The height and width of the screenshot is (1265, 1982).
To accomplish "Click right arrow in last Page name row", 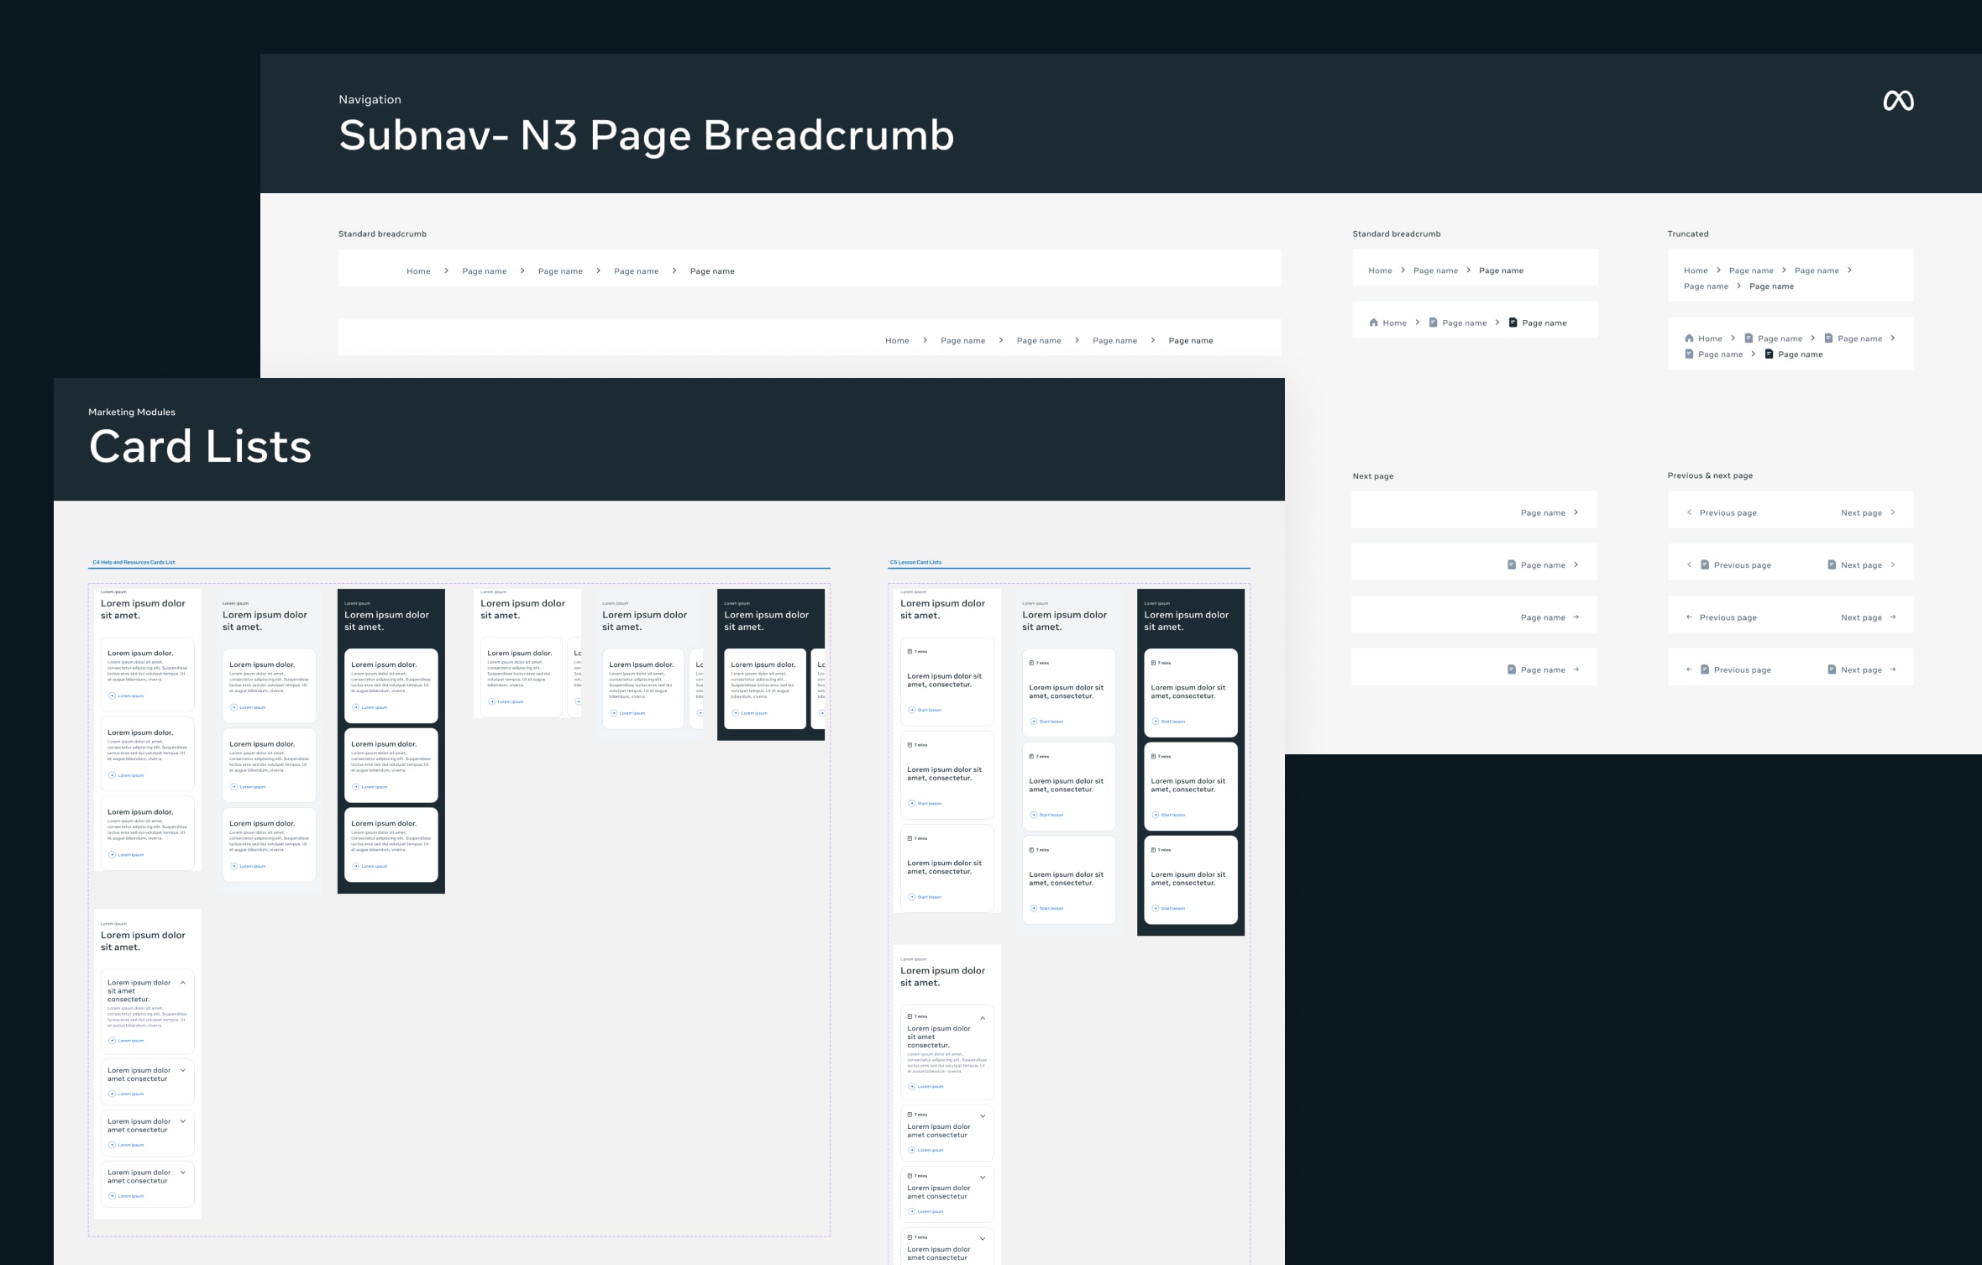I will 1576,669.
